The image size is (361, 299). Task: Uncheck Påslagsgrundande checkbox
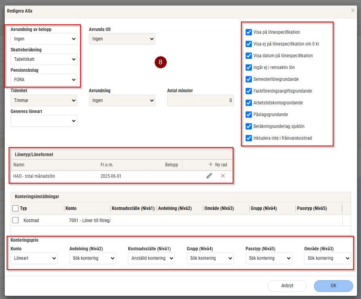tap(249, 115)
